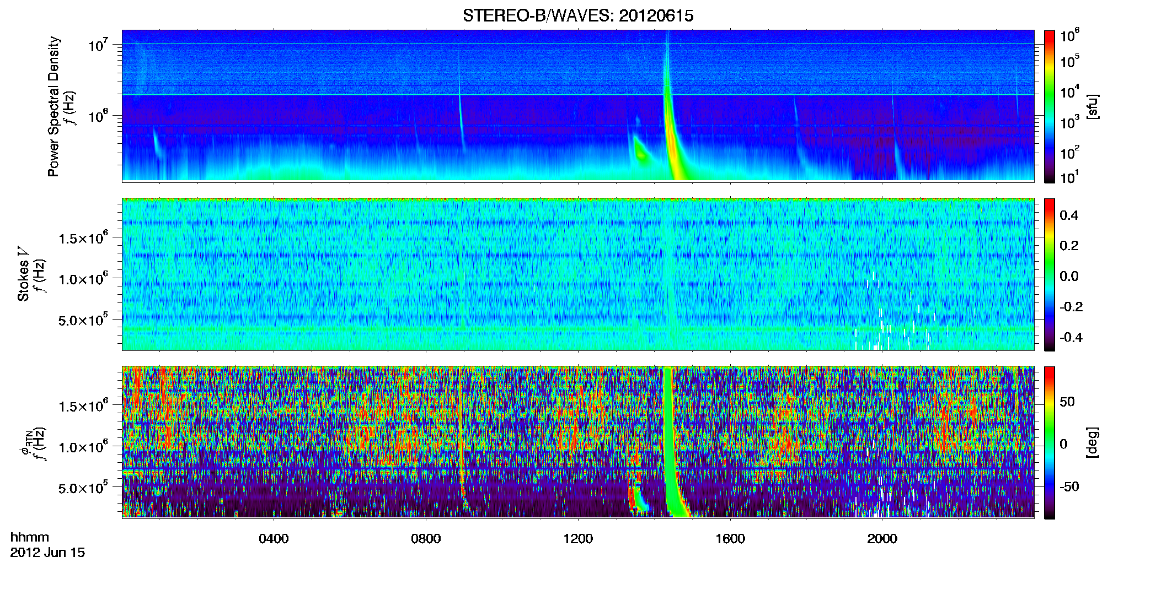Click the Stokes V colorbar 0.0 tick

point(1069,276)
